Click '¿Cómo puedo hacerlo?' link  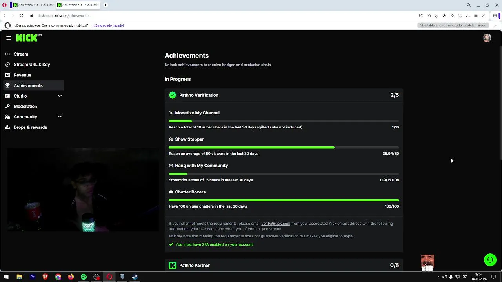[108, 25]
